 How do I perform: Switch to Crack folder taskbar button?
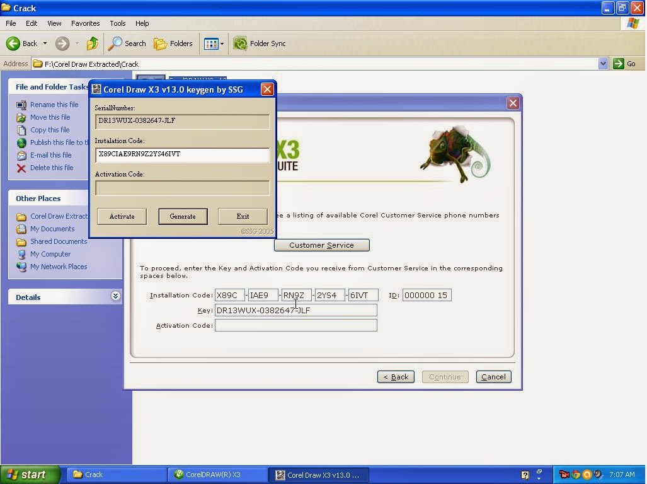(x=117, y=475)
